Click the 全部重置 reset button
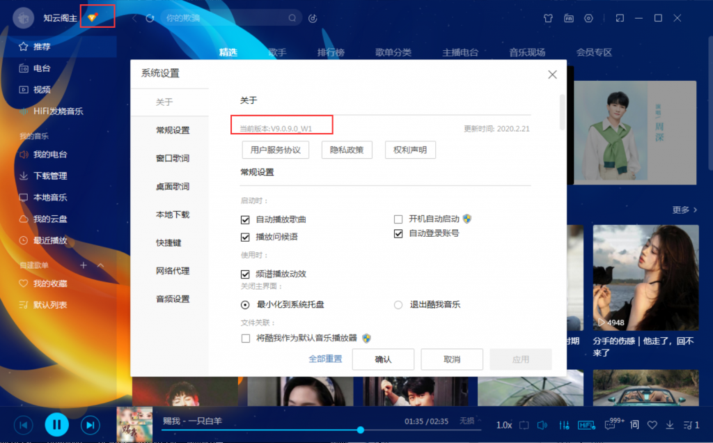This screenshot has height=443, width=713. [x=324, y=359]
